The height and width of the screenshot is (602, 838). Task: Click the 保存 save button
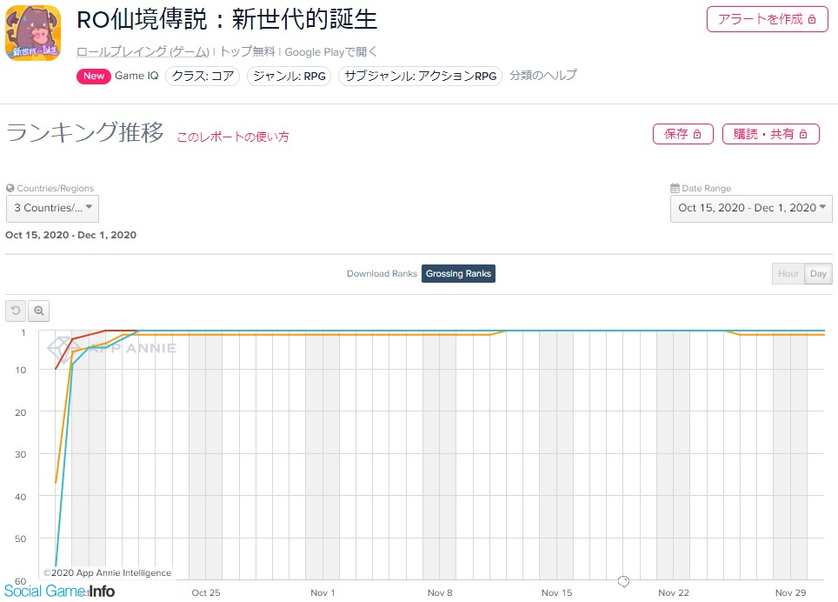[x=683, y=134]
